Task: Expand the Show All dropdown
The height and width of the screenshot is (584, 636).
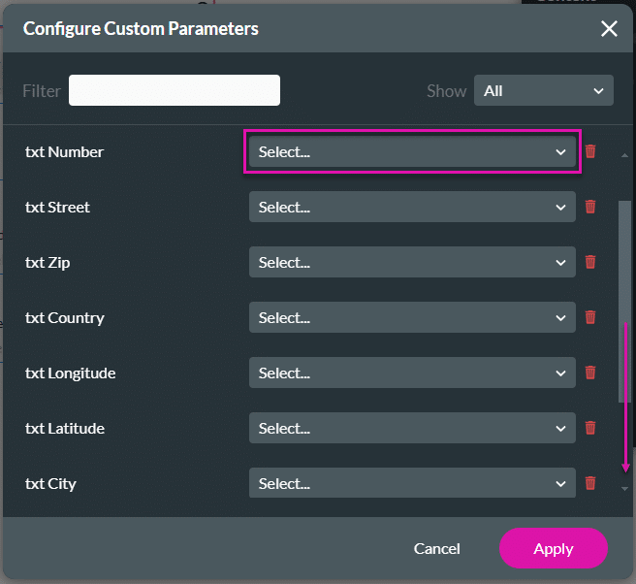Action: tap(544, 90)
